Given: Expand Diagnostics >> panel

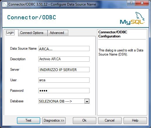Looking at the screenshot, I should click(54, 120).
